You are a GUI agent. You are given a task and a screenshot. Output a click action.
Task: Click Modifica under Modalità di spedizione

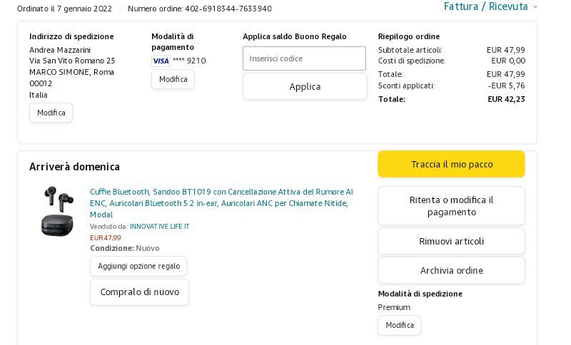tap(399, 325)
